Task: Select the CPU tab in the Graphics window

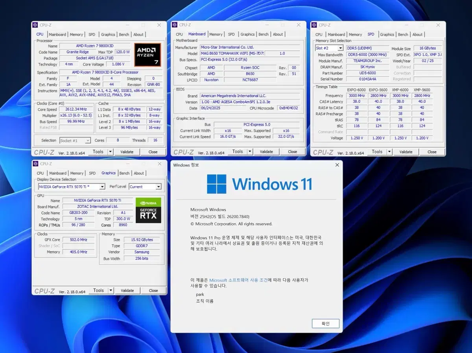Action: [40, 173]
